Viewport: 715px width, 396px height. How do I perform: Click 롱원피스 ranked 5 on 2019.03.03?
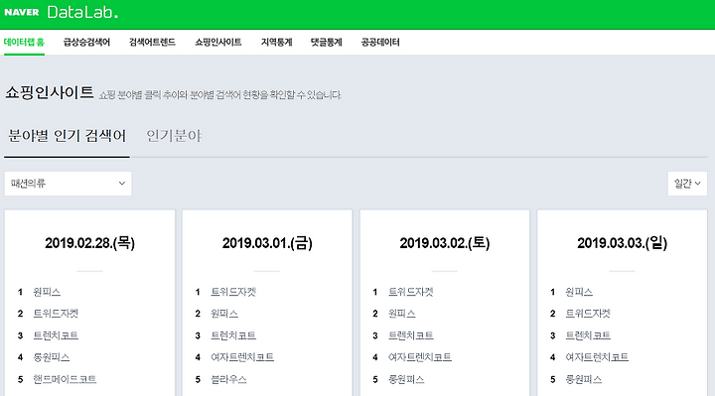(584, 379)
